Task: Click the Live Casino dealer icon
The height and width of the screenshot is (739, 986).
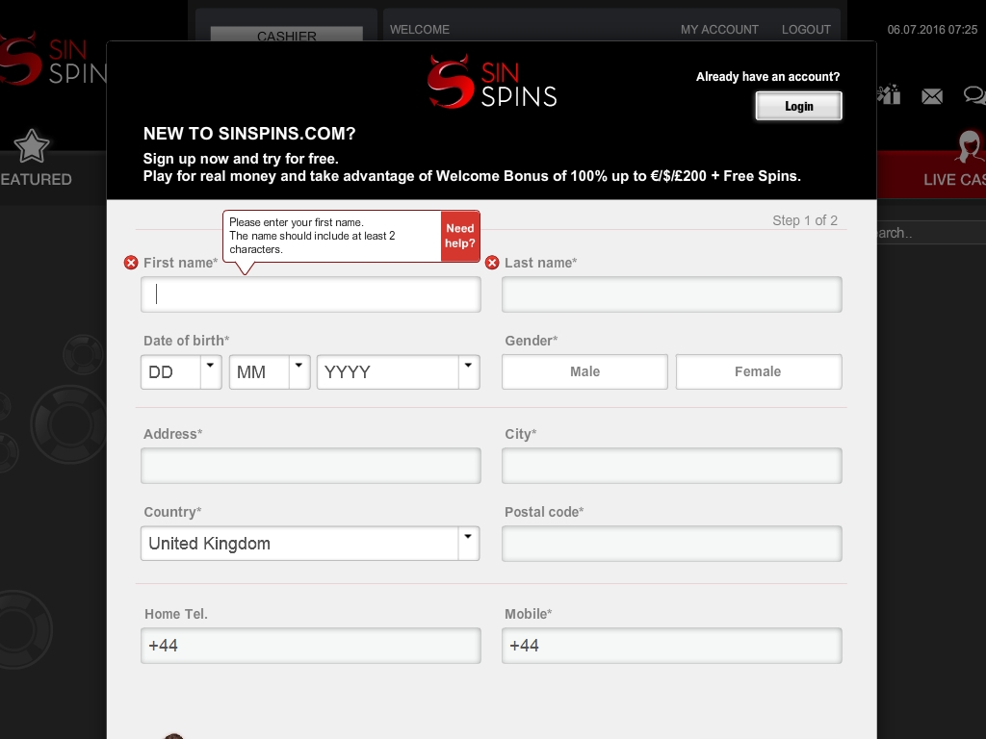Action: pyautogui.click(x=968, y=146)
